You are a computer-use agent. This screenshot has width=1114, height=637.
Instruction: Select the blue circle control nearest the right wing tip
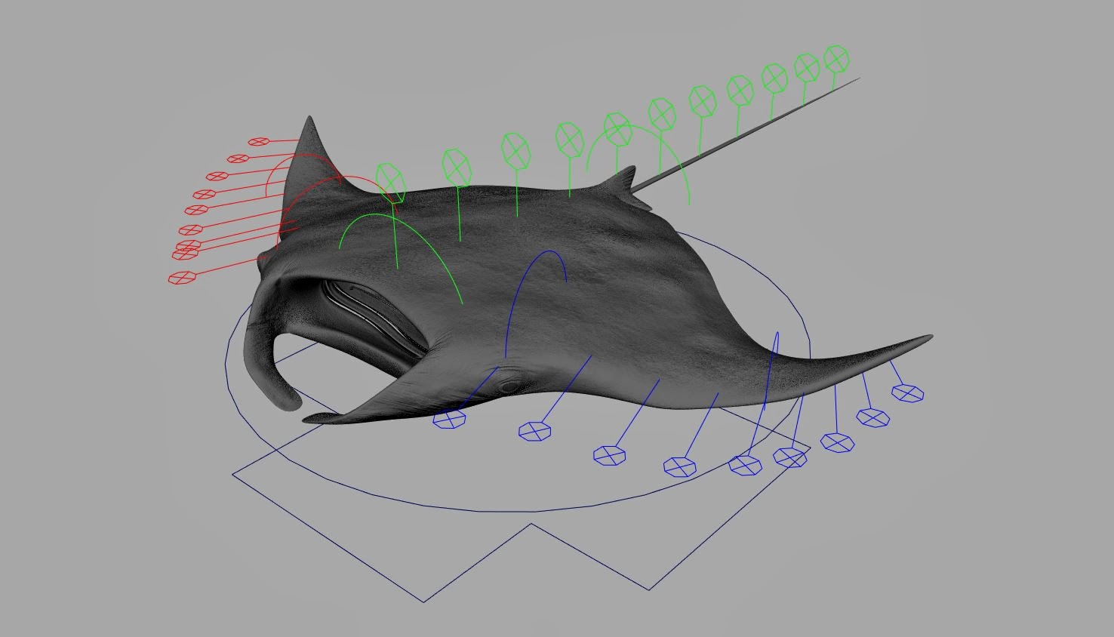click(x=907, y=392)
